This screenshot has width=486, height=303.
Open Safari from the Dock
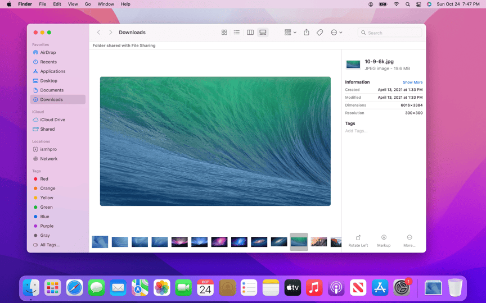tap(74, 288)
